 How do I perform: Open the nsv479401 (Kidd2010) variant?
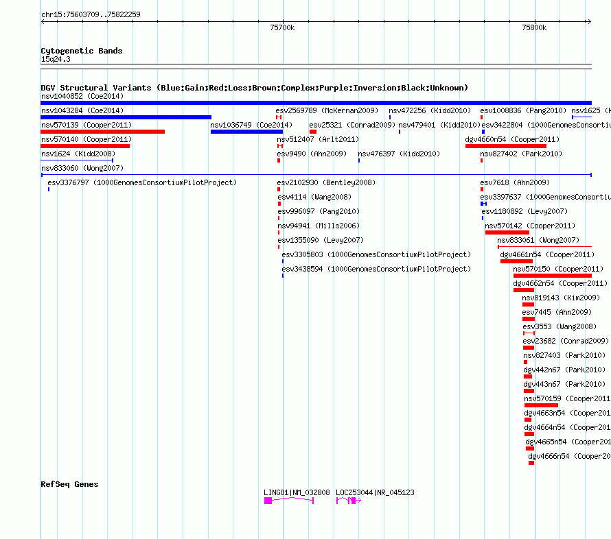point(439,125)
